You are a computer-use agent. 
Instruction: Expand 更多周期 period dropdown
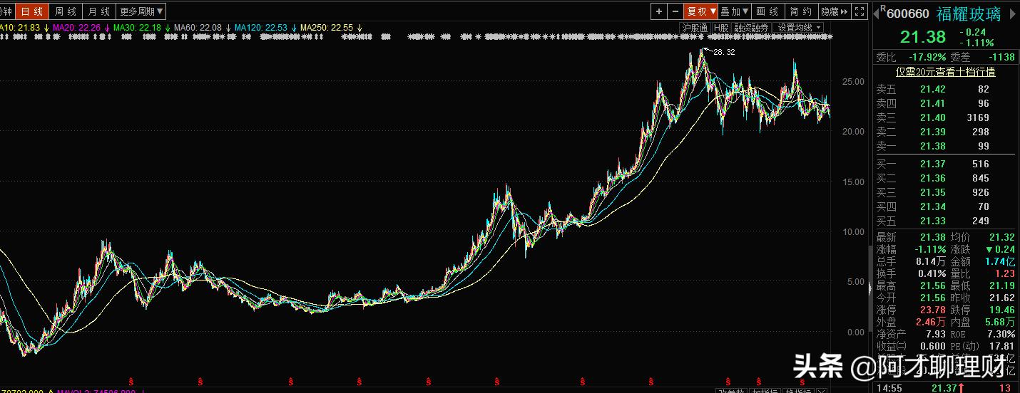pos(141,11)
